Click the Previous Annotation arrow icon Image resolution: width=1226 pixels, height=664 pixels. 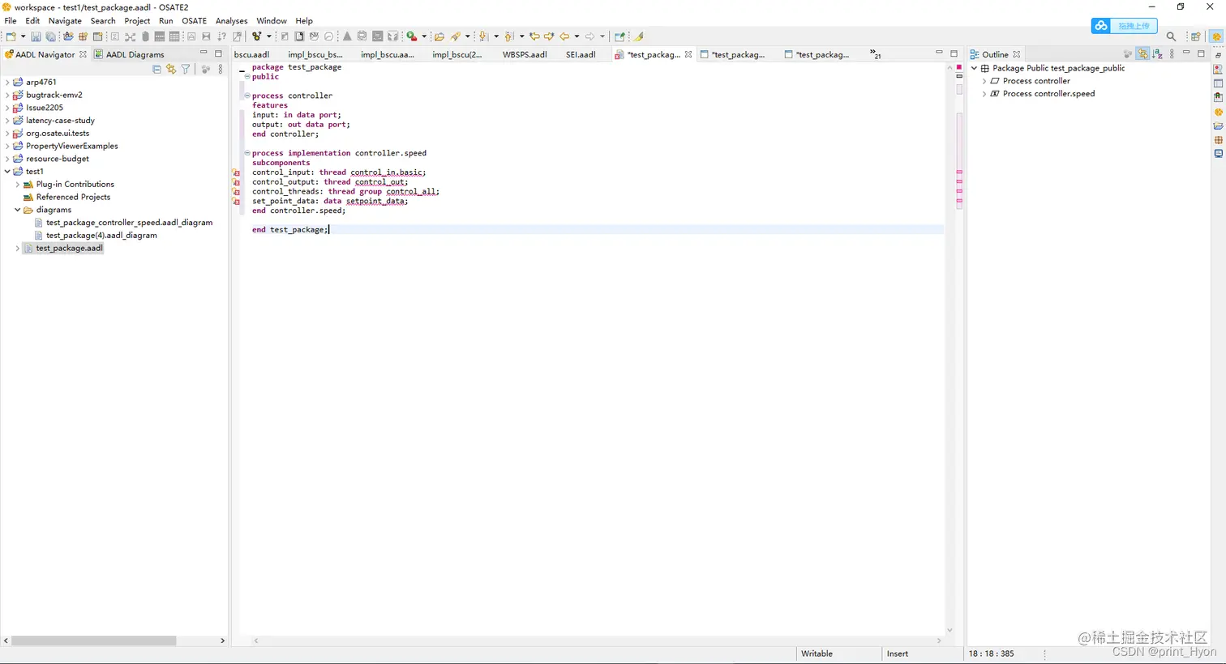509,36
